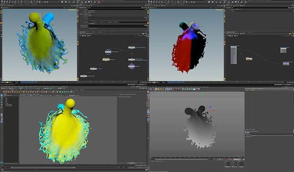
Task: Click the first orange primitive icon on Maya shelf
Action: coord(3,92)
